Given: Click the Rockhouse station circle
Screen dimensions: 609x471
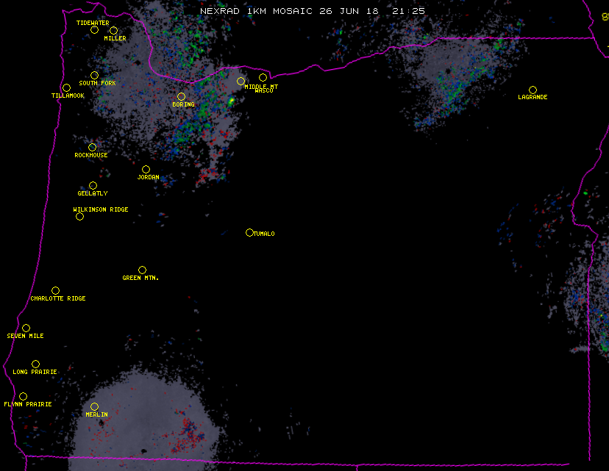Looking at the screenshot, I should coord(92,148).
